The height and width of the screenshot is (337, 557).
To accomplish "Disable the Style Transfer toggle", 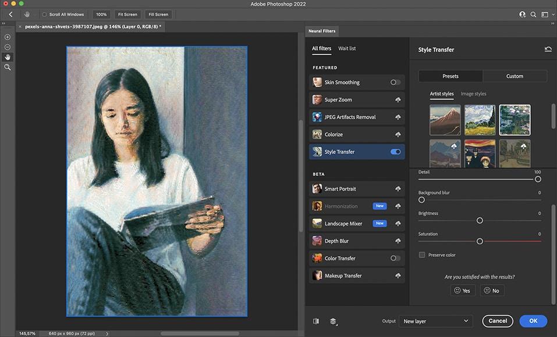I will coord(395,152).
